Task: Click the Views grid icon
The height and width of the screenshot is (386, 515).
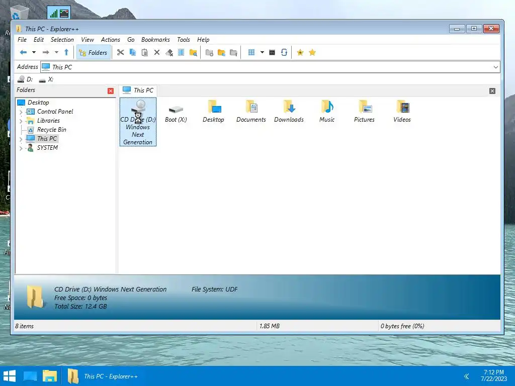Action: (251, 52)
